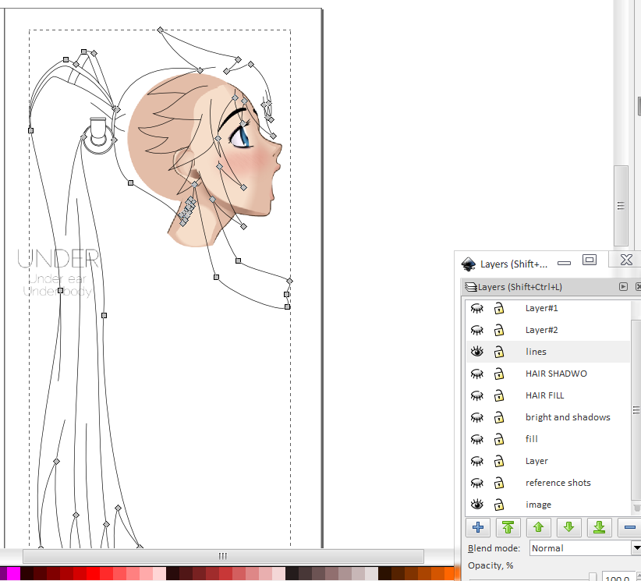Lower layer to bottom button
This screenshot has height=581, width=641.
tap(599, 527)
